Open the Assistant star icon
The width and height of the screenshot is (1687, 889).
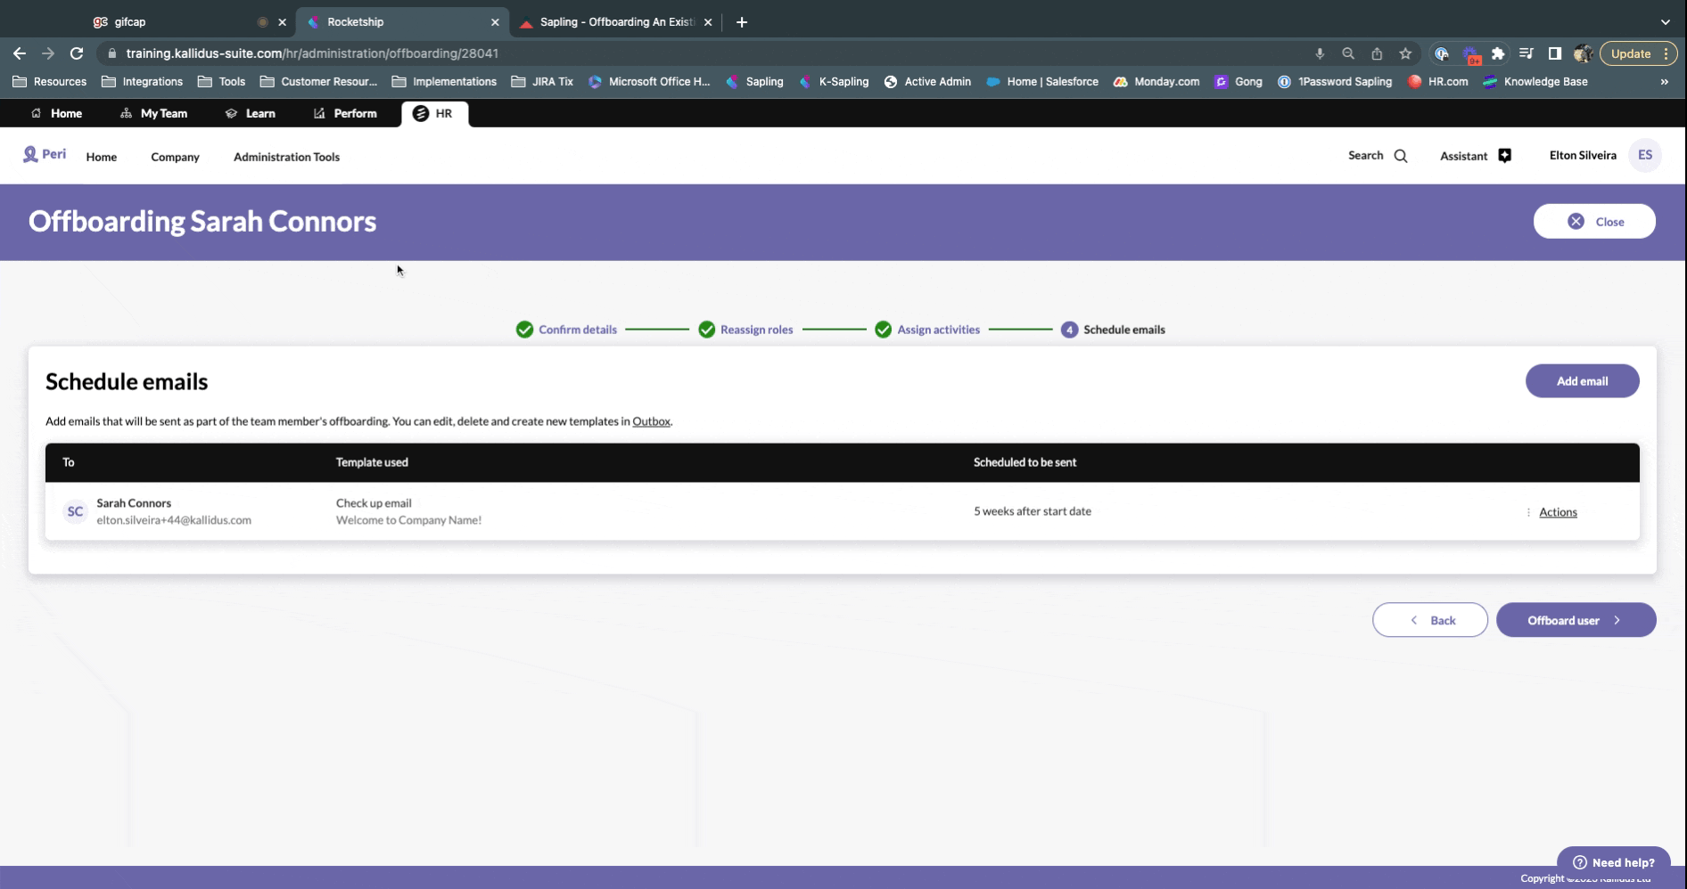pos(1504,156)
